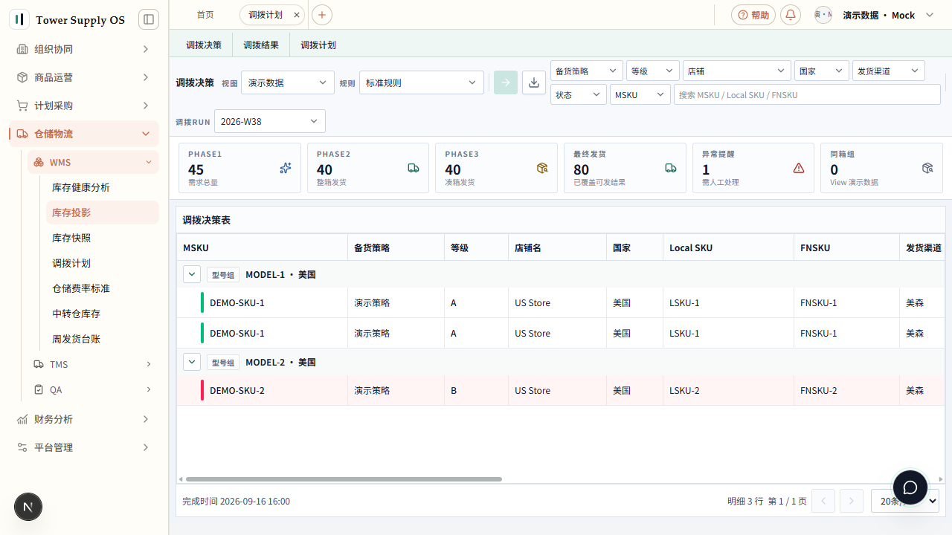Viewport: 952px width, 535px height.
Task: Open the 发货渠道 filter dropdown
Action: [889, 71]
